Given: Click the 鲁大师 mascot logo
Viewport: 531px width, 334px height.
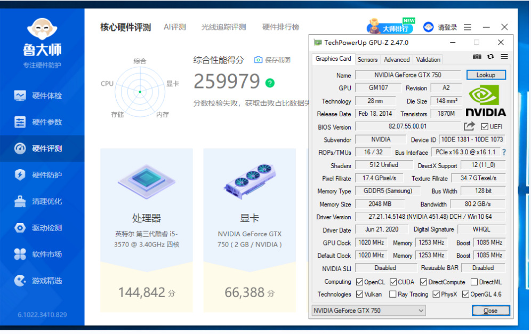Looking at the screenshot, I should (42, 29).
